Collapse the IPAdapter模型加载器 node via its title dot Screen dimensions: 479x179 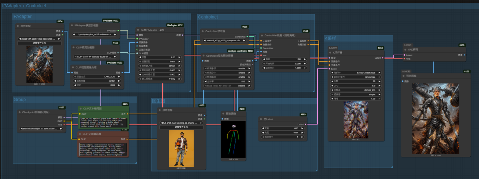pyautogui.click(x=72, y=26)
